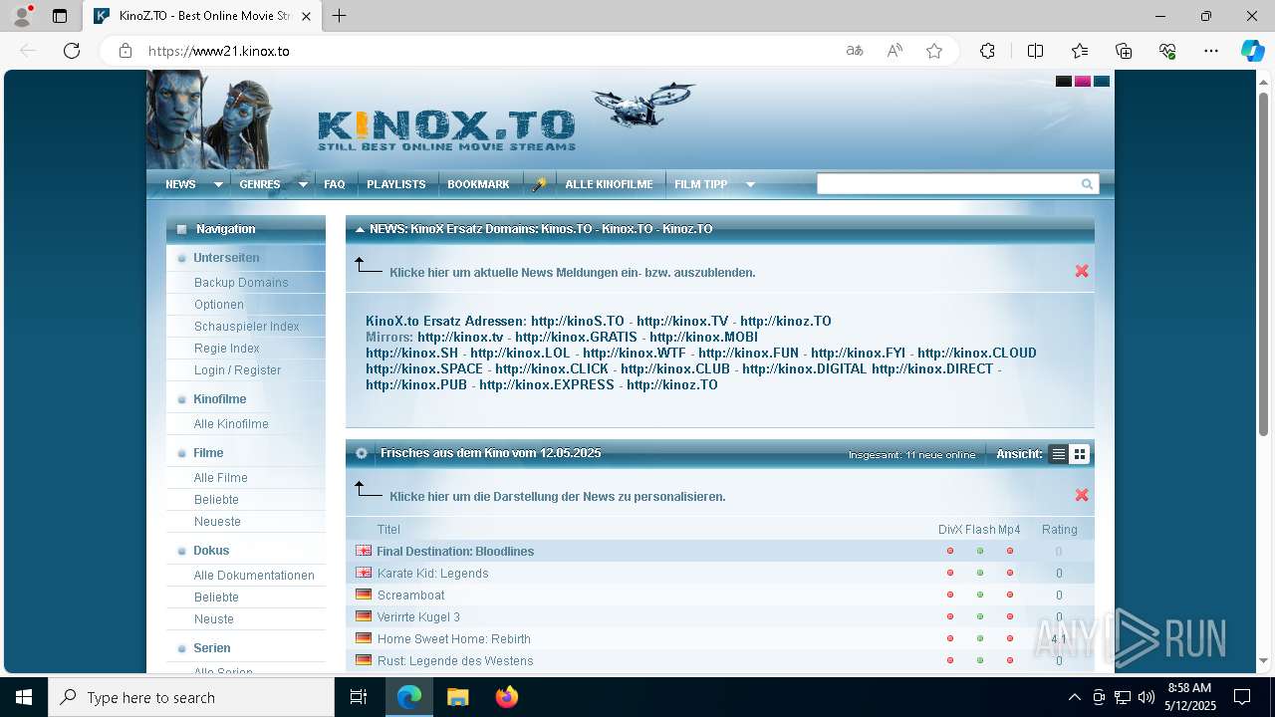Open Karate Kid: Legends title
Image resolution: width=1275 pixels, height=717 pixels.
coord(432,574)
